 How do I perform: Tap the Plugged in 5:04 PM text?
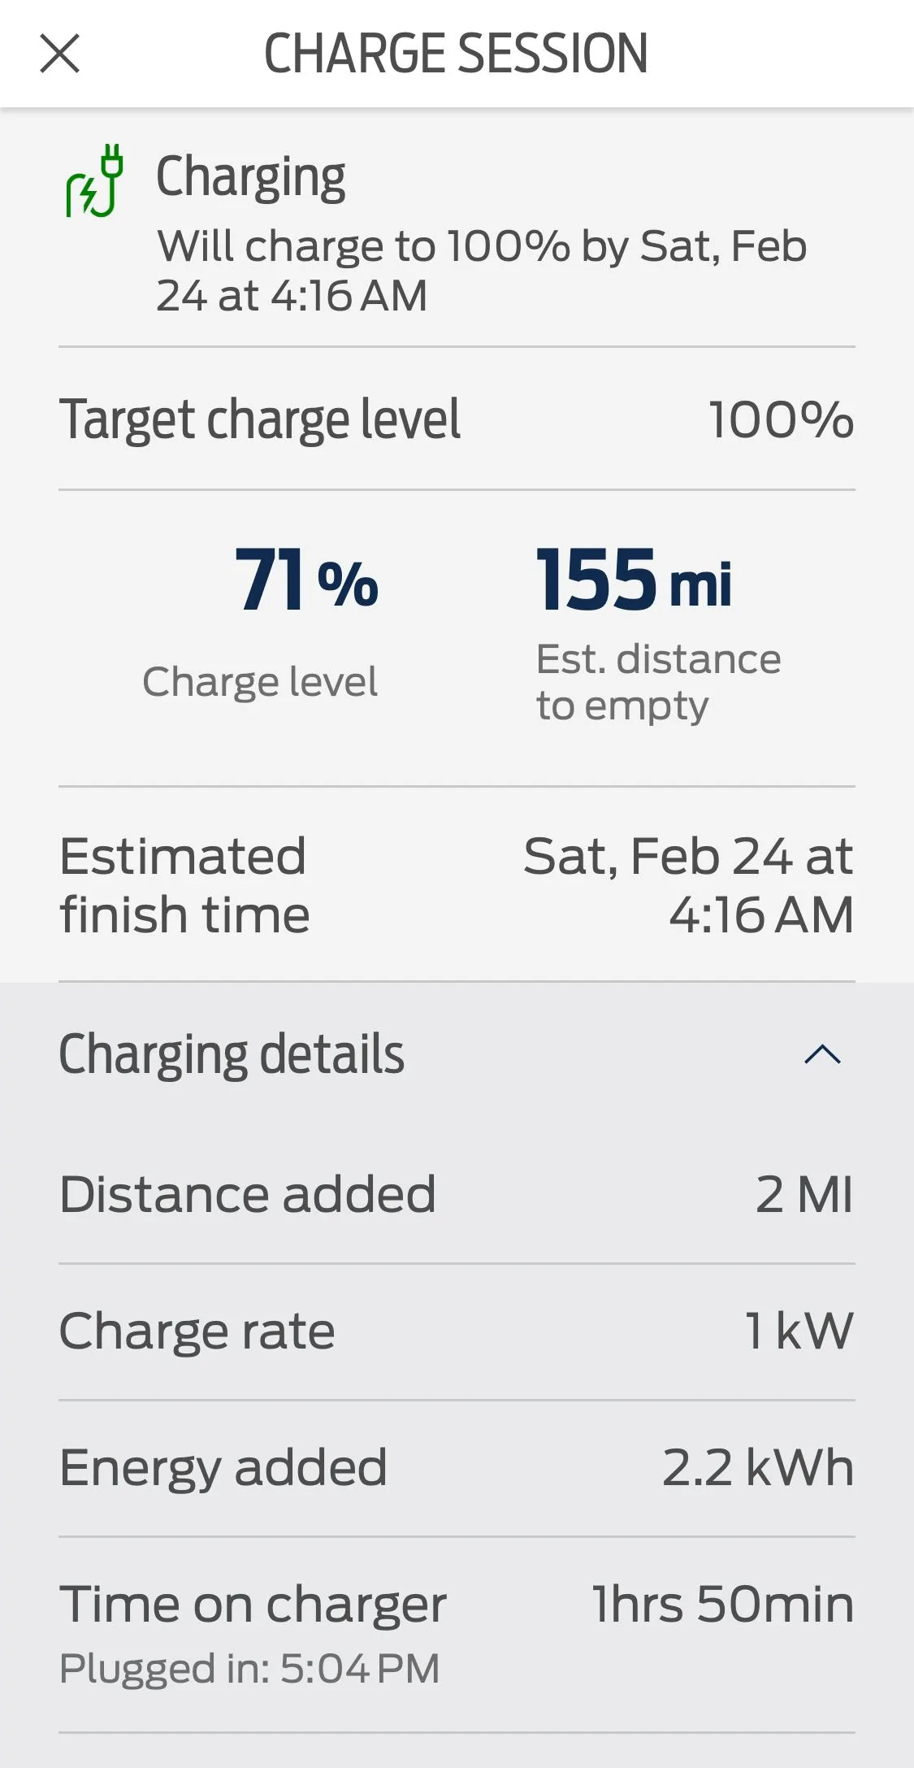pos(249,1669)
